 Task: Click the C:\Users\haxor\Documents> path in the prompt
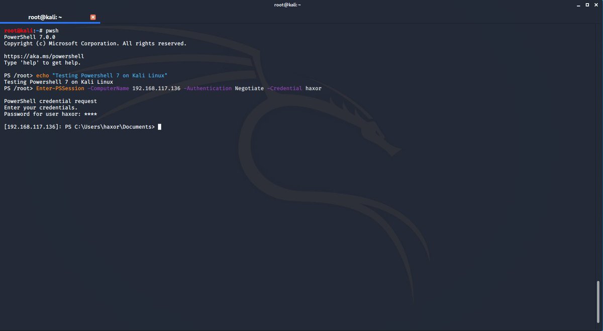(115, 127)
